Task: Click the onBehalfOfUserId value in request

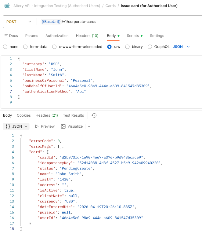Action: click(108, 86)
